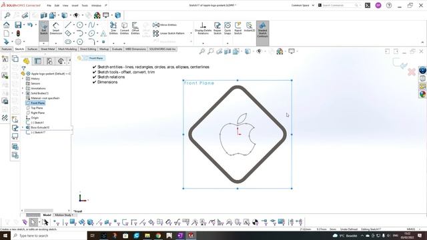
Task: Click the Repair Sketch tool
Action: [218, 28]
